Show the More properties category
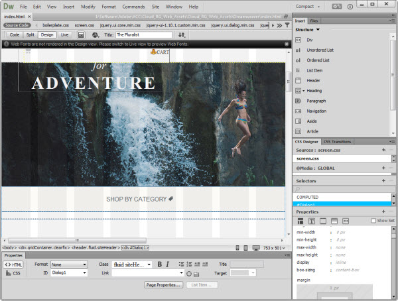The height and width of the screenshot is (301, 398). pyautogui.click(x=346, y=221)
